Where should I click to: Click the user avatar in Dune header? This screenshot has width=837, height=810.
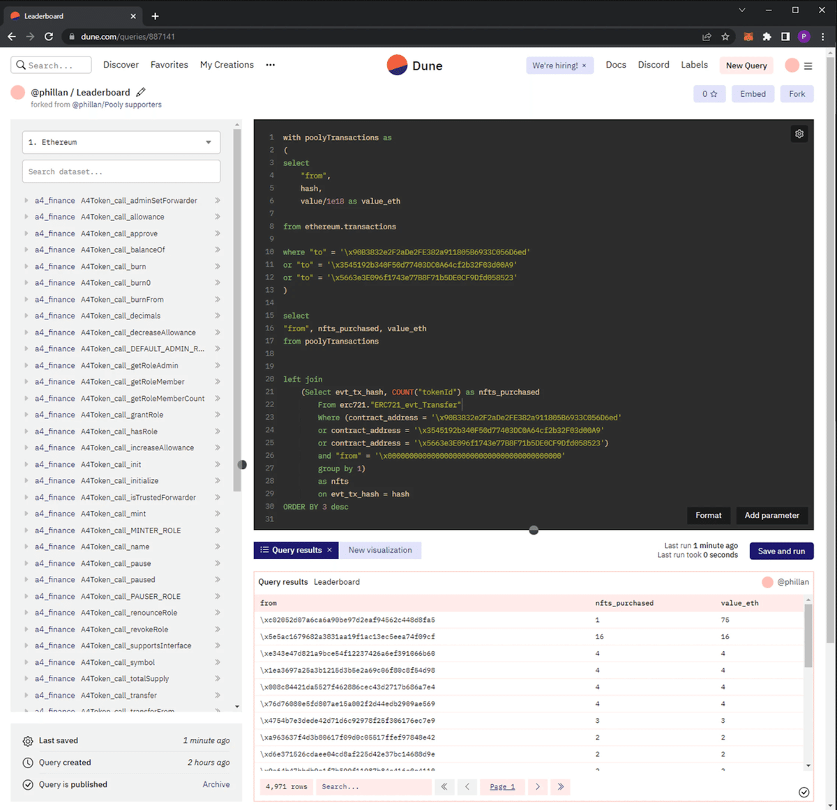pos(792,65)
